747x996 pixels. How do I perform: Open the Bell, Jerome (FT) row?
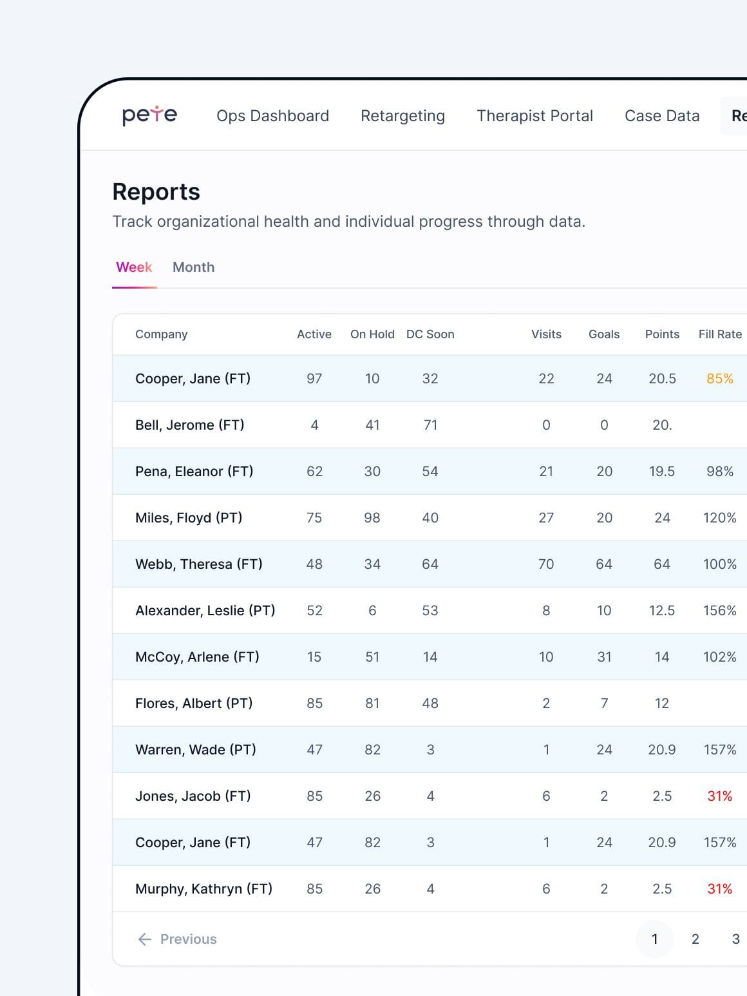pos(190,425)
